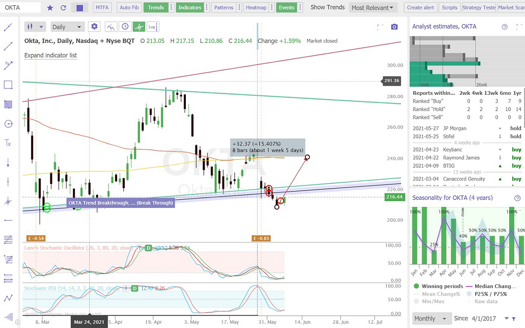Click the E -0.58 earnings marker
This screenshot has width=525, height=328.
[x=36, y=238]
